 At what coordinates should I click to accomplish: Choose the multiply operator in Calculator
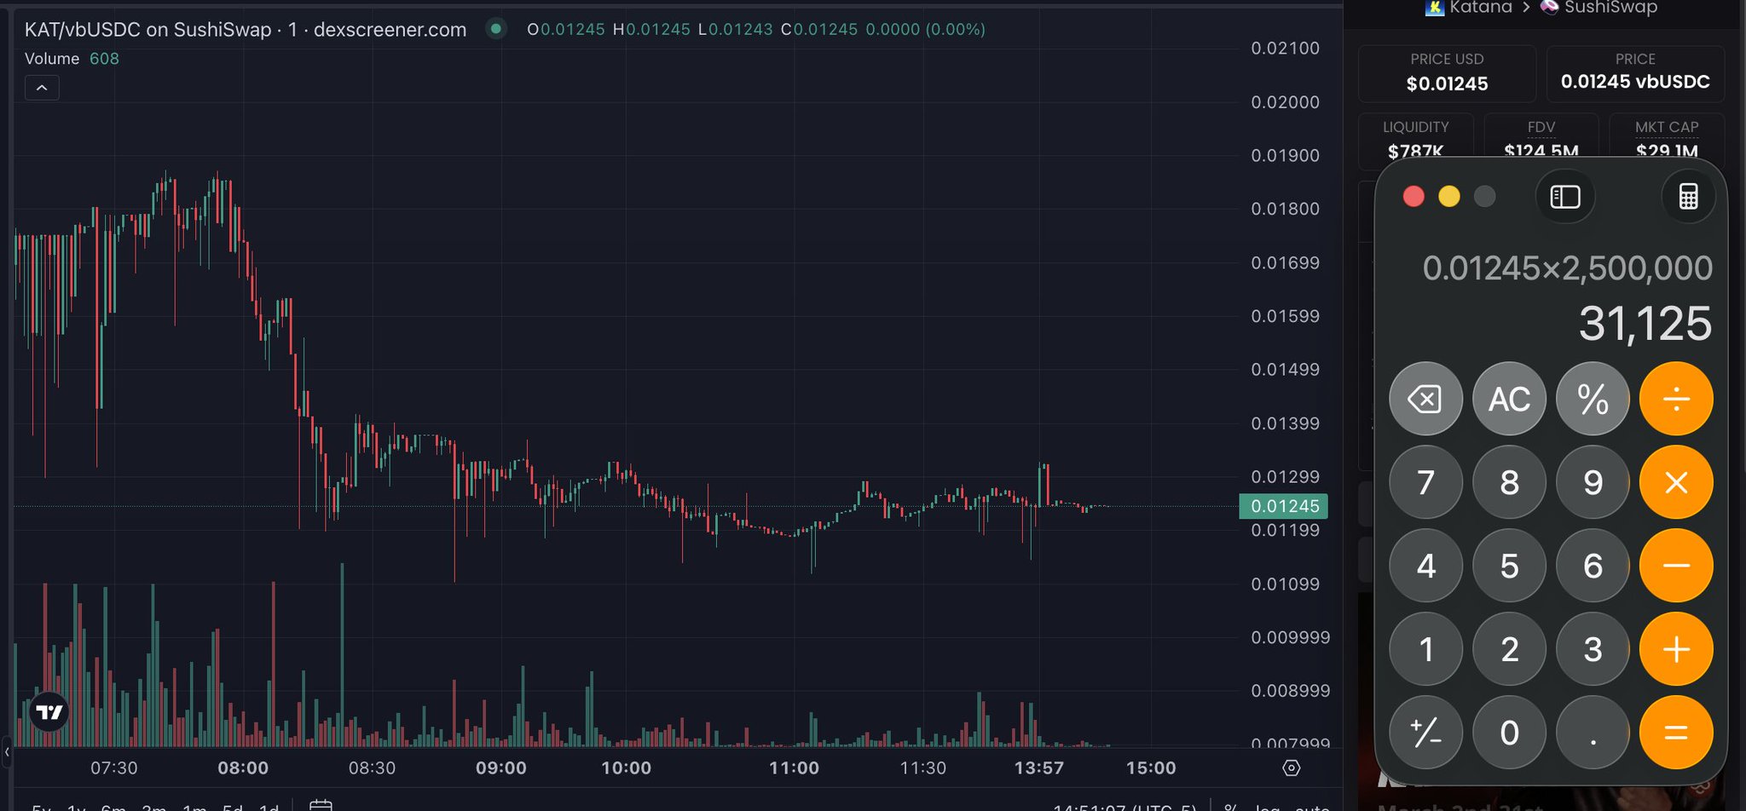click(1676, 482)
